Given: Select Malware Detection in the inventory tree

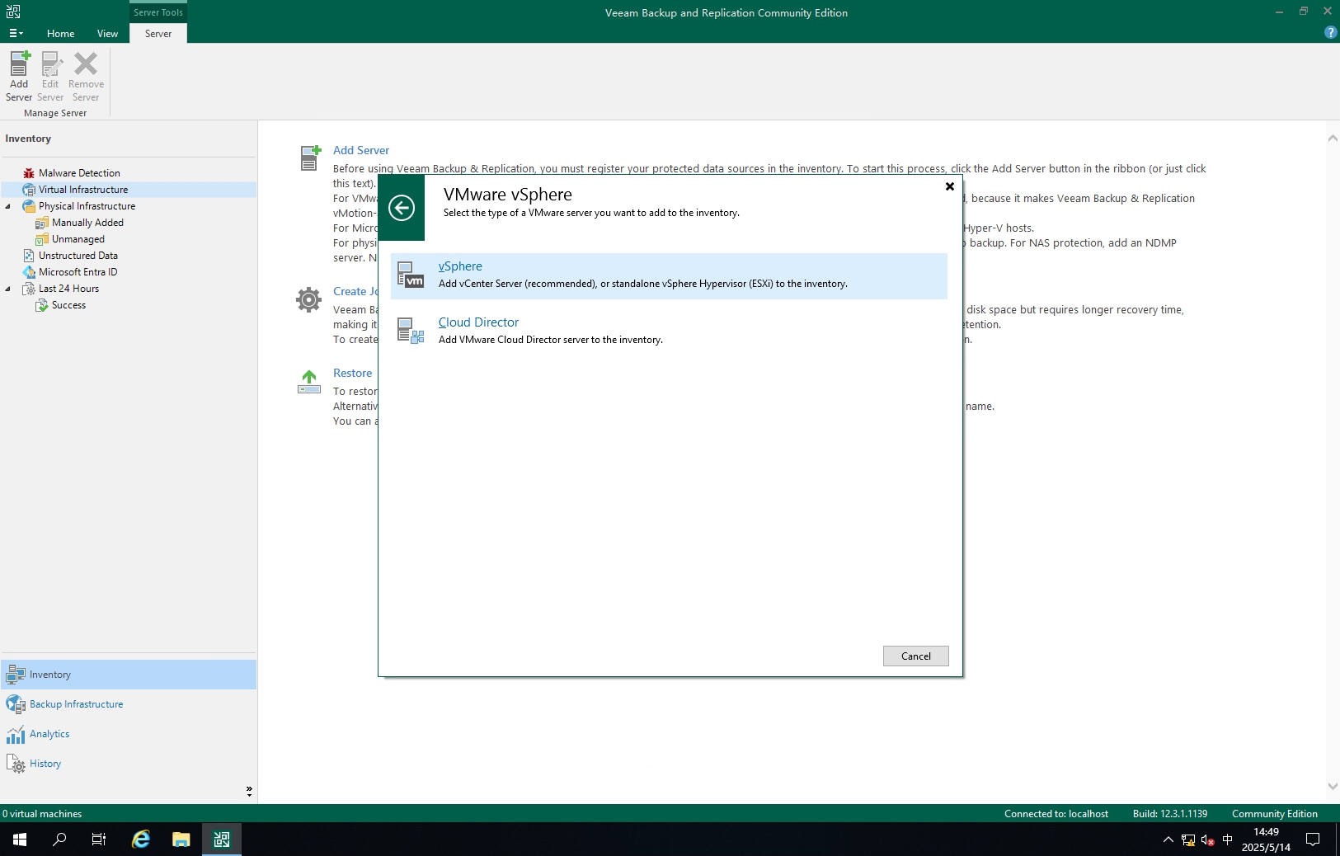Looking at the screenshot, I should pos(79,173).
